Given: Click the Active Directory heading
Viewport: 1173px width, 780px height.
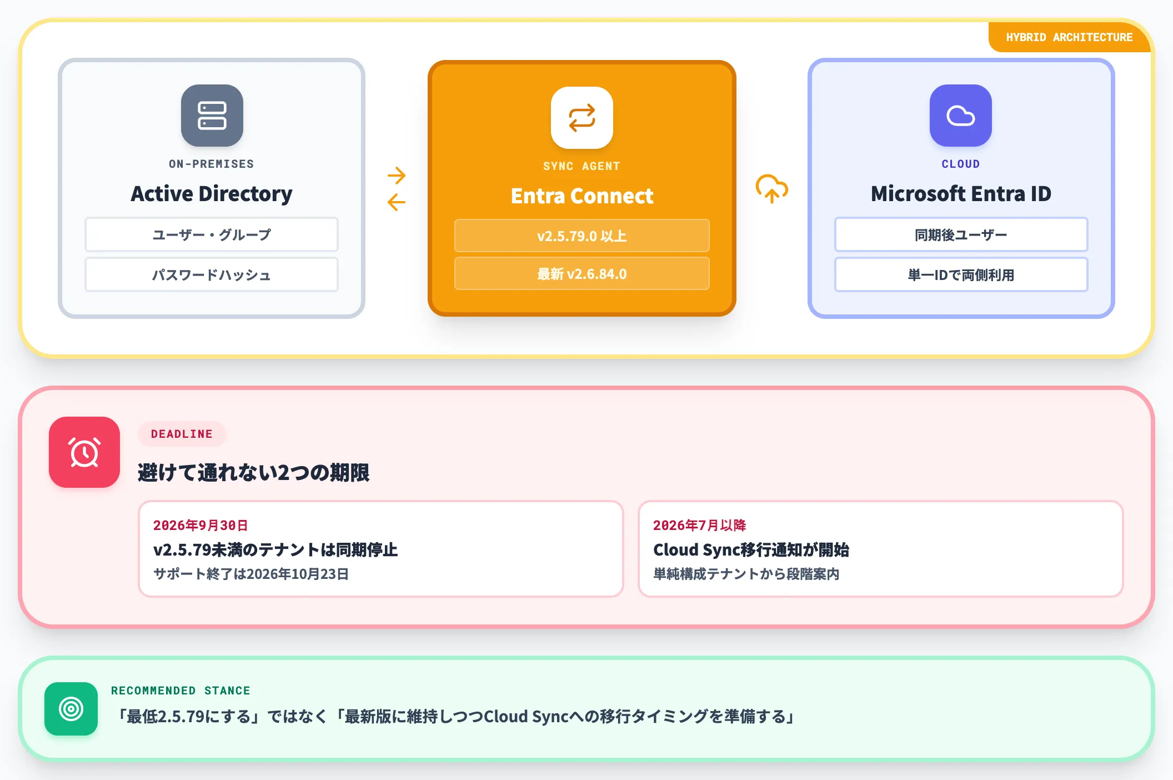Looking at the screenshot, I should [x=212, y=194].
